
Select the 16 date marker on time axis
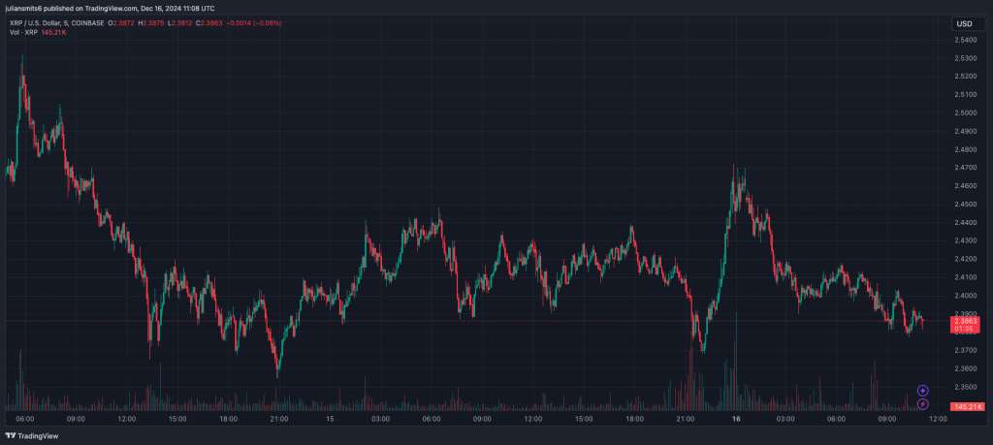(734, 420)
